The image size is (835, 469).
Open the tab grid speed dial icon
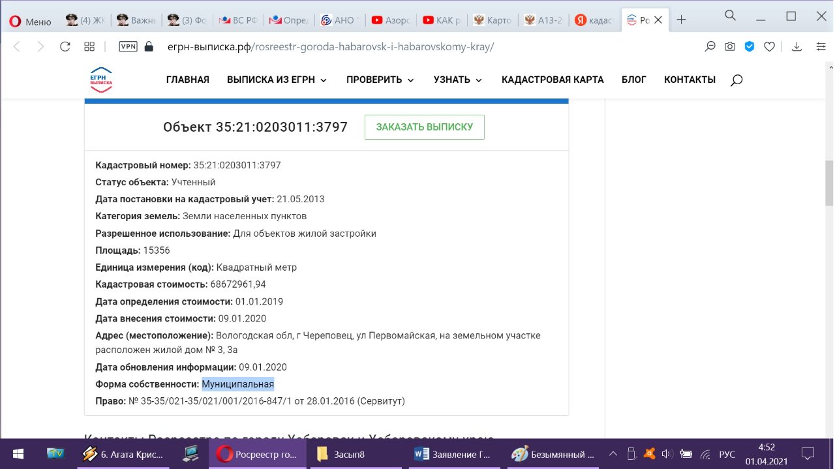point(90,46)
